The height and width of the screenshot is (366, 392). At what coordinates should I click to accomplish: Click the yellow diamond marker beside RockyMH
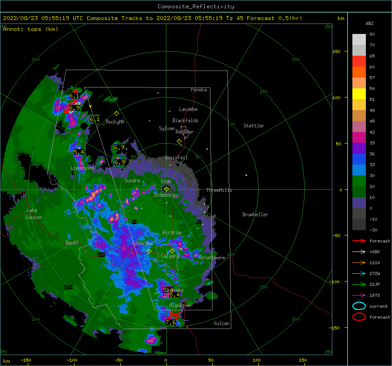pyautogui.click(x=116, y=114)
